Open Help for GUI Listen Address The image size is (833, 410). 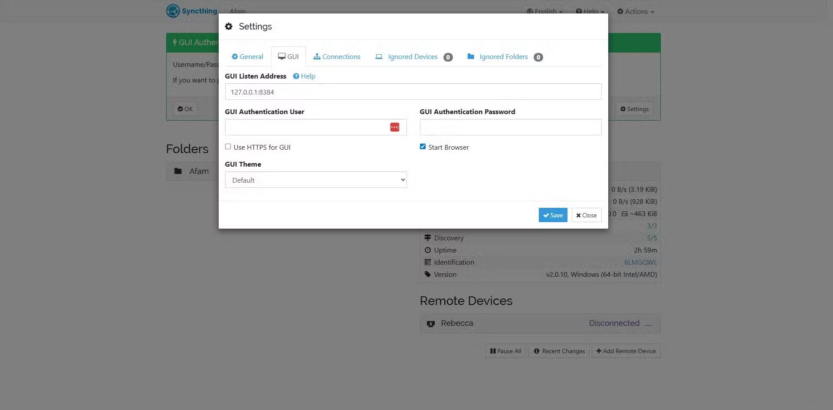point(304,76)
